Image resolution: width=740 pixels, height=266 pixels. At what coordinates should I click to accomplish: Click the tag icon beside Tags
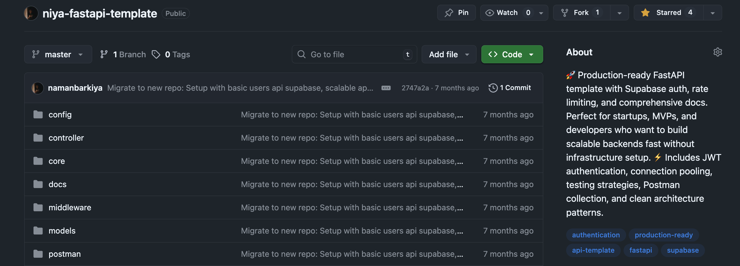tap(156, 54)
